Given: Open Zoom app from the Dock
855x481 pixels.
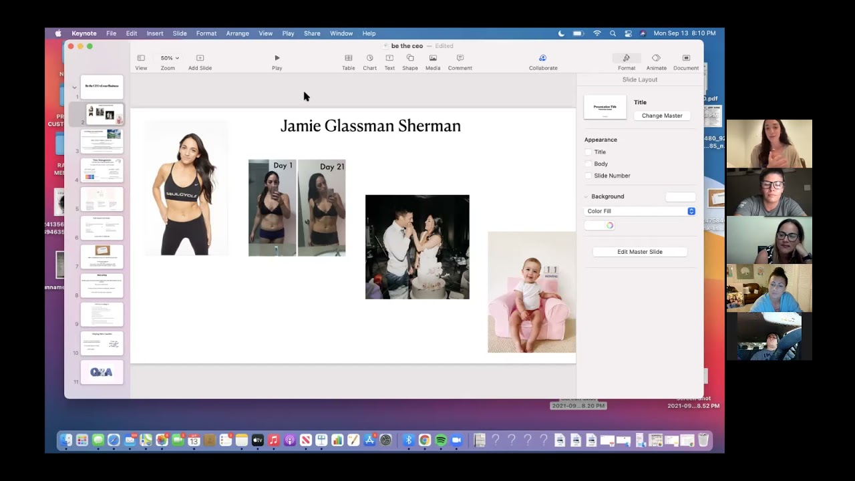Looking at the screenshot, I should click(457, 440).
